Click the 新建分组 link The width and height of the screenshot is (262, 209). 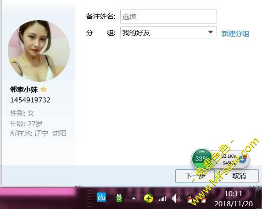coord(235,34)
